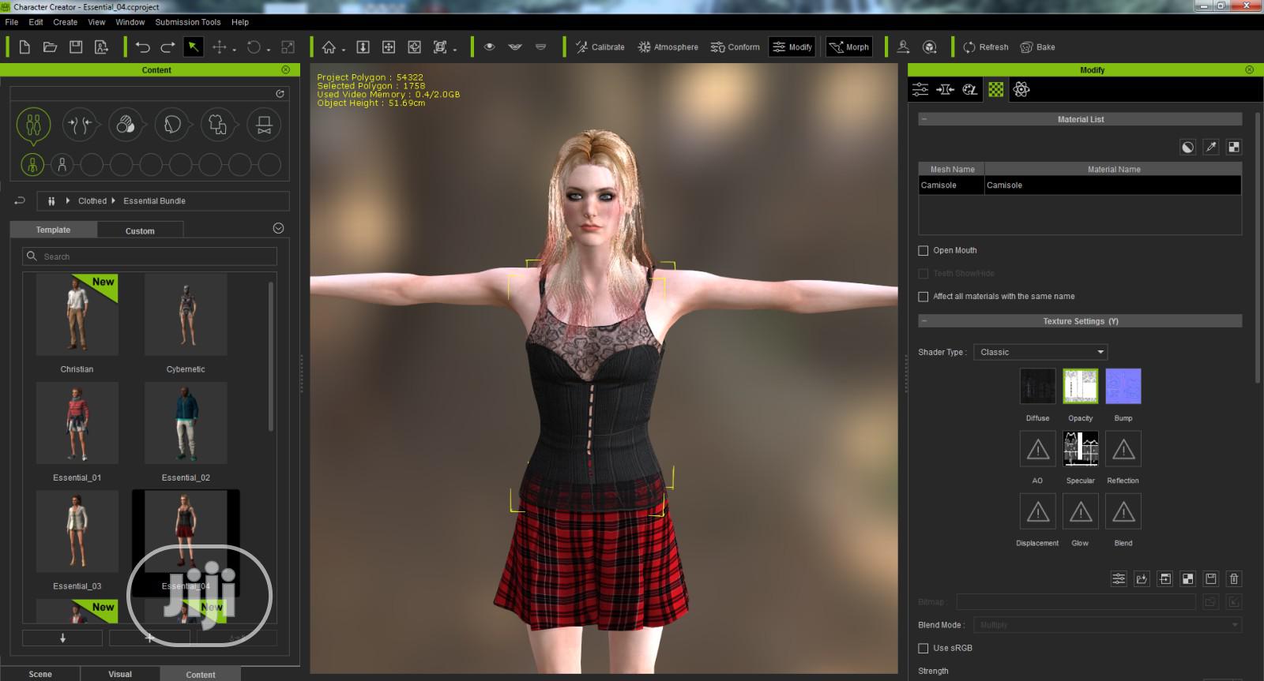Open the Shader Type dropdown
This screenshot has height=681, width=1264.
(1040, 352)
